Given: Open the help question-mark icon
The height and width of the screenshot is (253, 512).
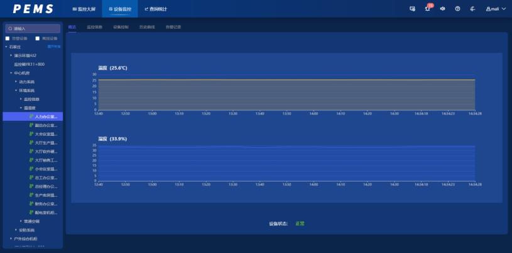Looking at the screenshot, I should 457,9.
